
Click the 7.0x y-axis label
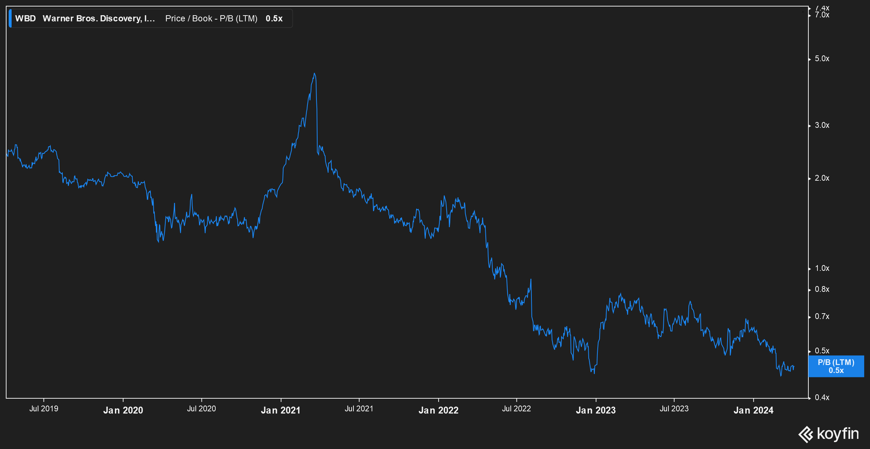point(822,15)
